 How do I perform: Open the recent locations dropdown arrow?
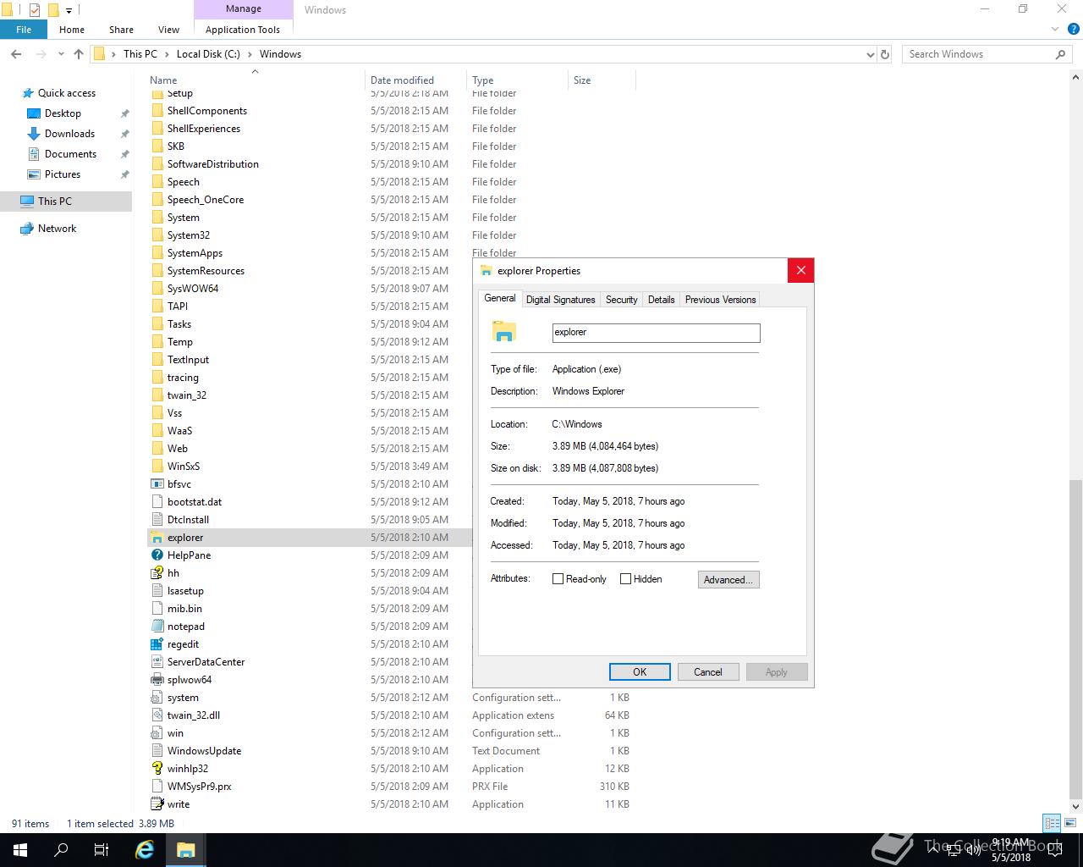(x=61, y=54)
